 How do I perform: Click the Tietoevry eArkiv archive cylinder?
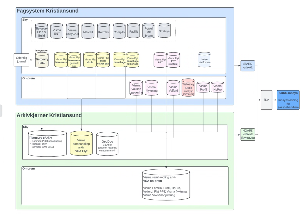point(47,143)
